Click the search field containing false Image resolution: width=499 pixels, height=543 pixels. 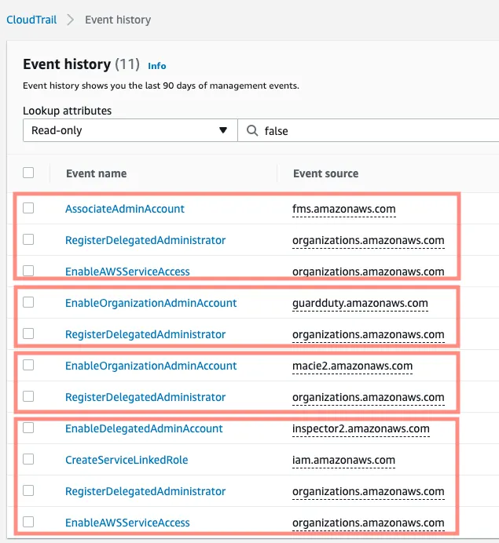pos(369,130)
